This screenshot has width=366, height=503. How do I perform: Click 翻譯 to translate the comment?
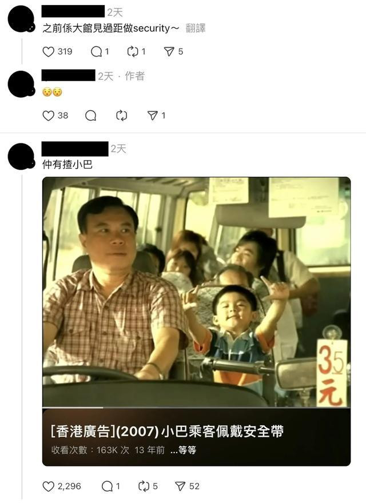(x=196, y=28)
